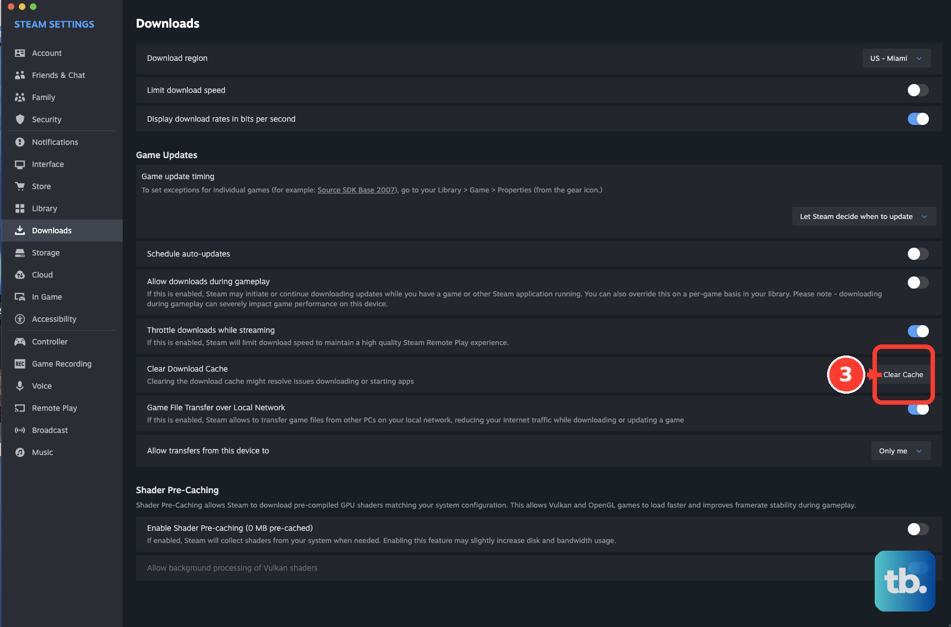Click the STEAM SETTINGS sidebar title
The width and height of the screenshot is (951, 627).
(54, 24)
